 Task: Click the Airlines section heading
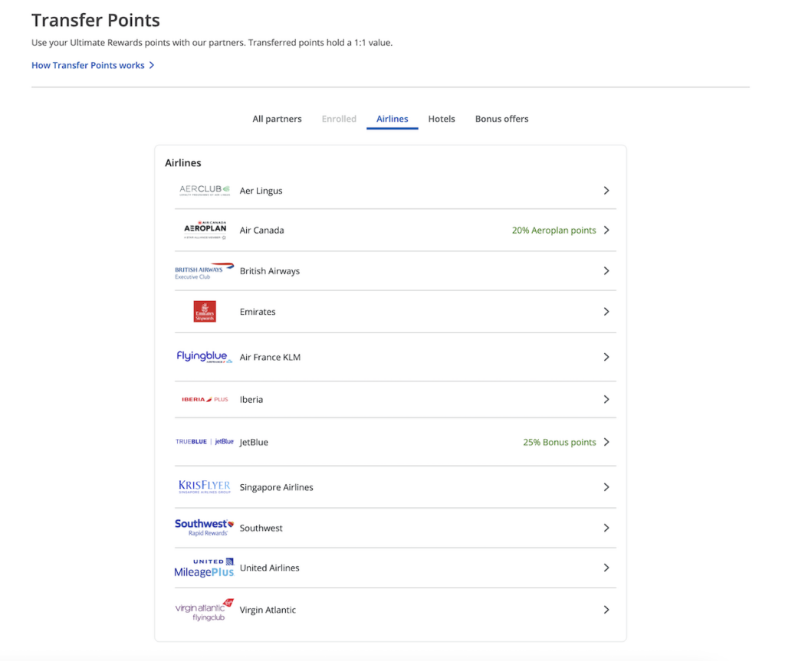(x=182, y=162)
